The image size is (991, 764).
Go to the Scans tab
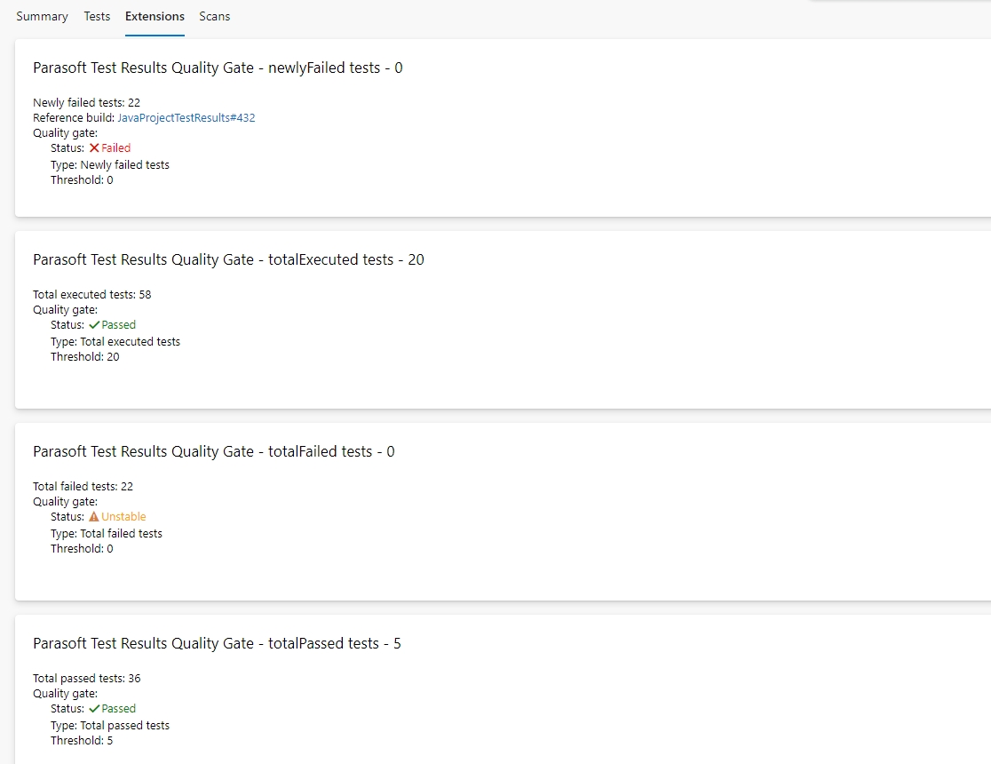[x=214, y=16]
